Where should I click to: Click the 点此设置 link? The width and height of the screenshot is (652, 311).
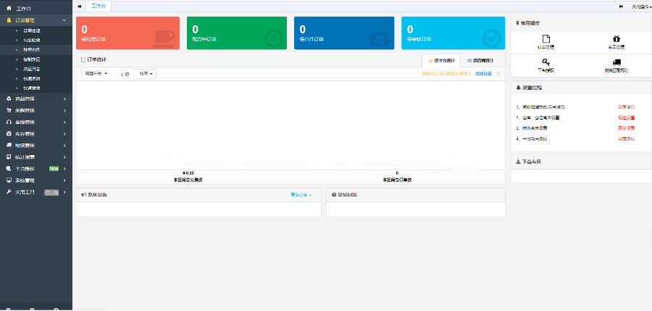(x=483, y=74)
